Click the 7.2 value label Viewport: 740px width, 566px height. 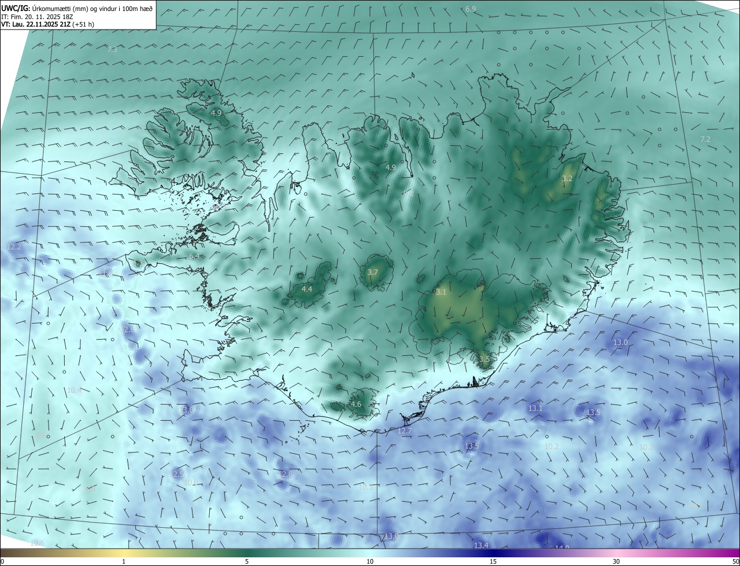705,139
